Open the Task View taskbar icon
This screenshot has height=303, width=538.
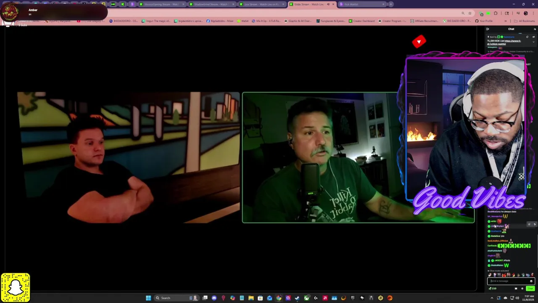pos(205,298)
